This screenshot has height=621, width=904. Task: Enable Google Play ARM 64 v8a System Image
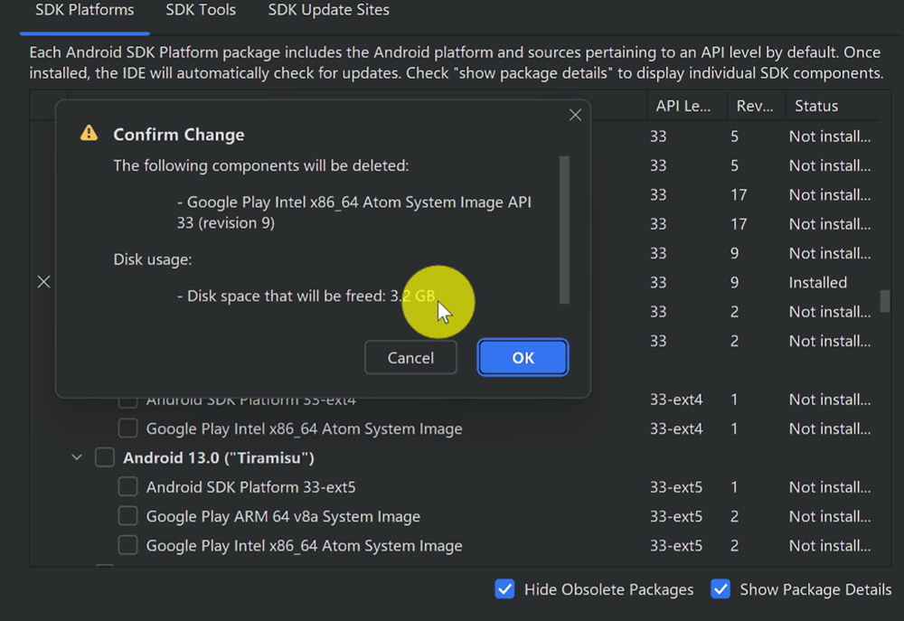click(x=128, y=516)
